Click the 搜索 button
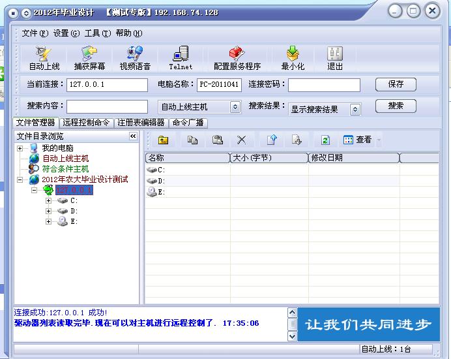Screen dimensions: 451x359 click(396, 106)
